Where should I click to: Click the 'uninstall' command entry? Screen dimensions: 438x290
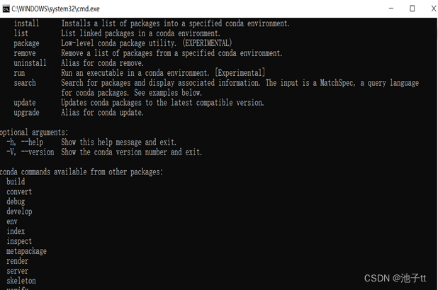[x=30, y=63]
